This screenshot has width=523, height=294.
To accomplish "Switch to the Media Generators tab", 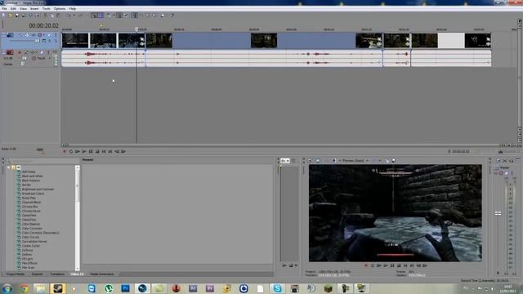I will 102,274.
